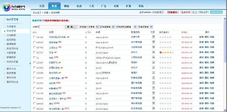Open topic icon for row 14452

point(153,98)
